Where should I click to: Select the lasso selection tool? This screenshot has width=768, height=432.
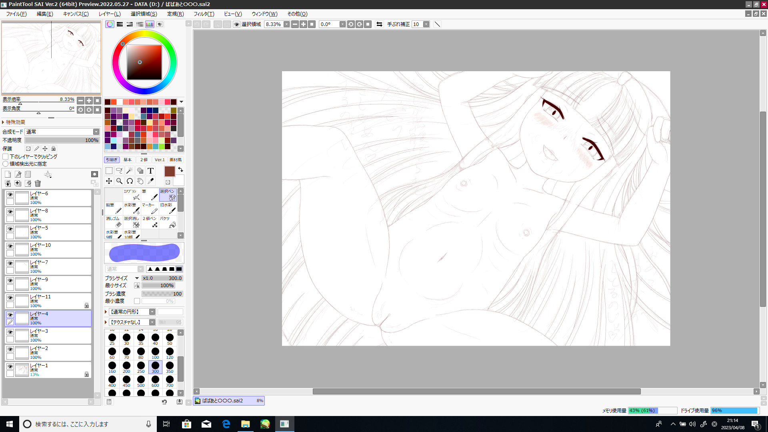tap(119, 171)
